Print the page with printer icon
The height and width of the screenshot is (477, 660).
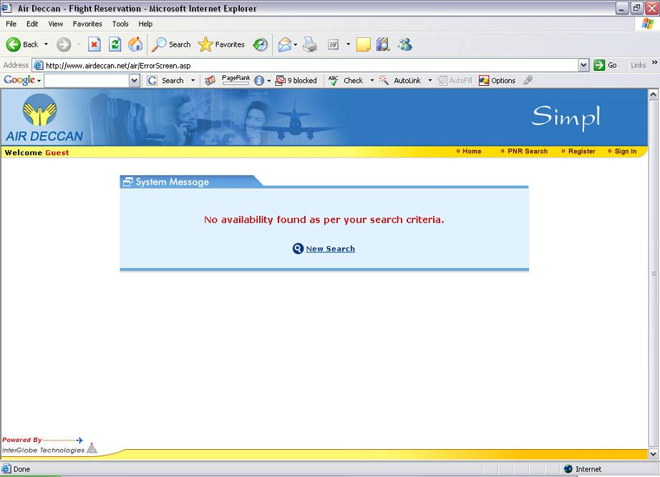pos(310,44)
